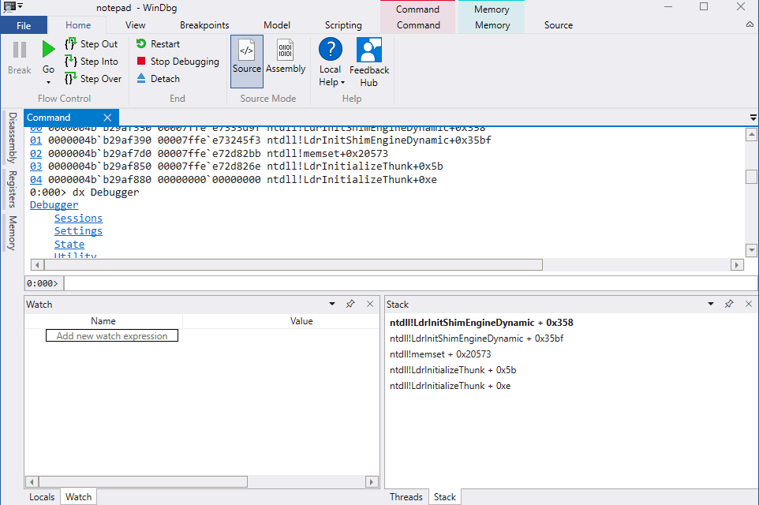Close the Watch panel

pos(370,304)
